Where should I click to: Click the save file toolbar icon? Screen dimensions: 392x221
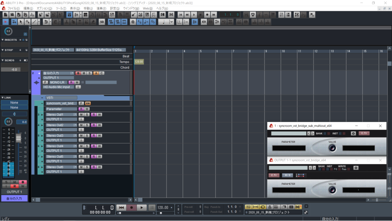[19, 15]
